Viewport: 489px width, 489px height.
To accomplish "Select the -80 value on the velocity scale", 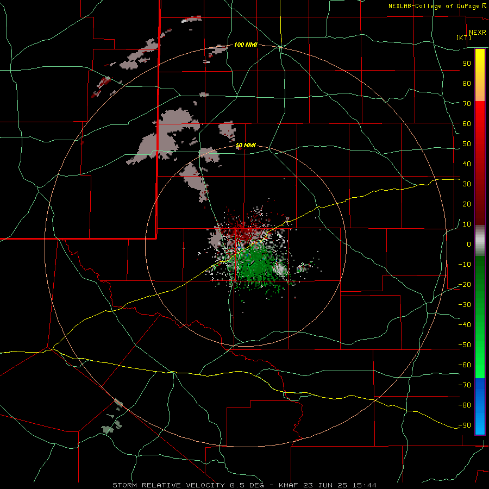I will (465, 405).
